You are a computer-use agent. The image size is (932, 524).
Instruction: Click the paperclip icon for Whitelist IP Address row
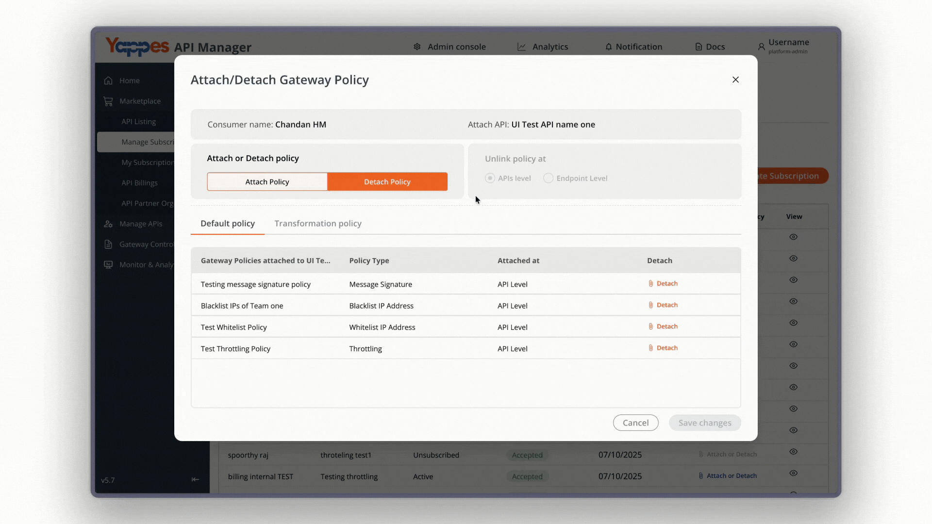click(651, 326)
